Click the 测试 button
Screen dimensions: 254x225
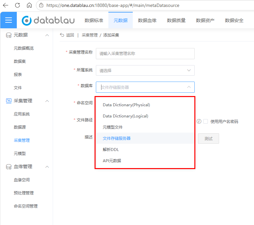coord(209,138)
